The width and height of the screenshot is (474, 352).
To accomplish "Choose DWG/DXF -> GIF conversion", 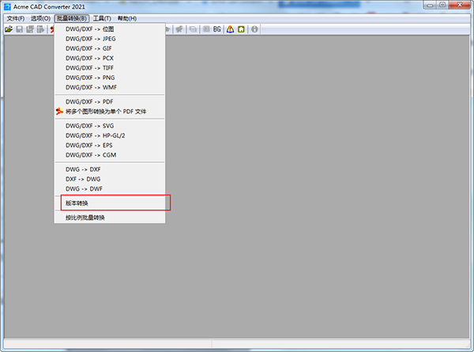I will (110, 48).
